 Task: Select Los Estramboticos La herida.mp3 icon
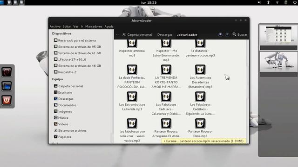click(132, 96)
